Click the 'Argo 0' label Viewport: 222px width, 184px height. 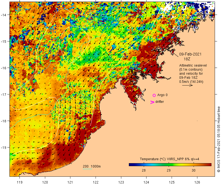(x=162, y=95)
